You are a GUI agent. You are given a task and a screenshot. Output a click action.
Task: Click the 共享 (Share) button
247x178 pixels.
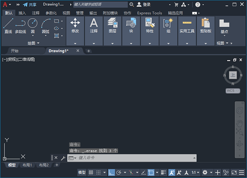[x=30, y=4]
